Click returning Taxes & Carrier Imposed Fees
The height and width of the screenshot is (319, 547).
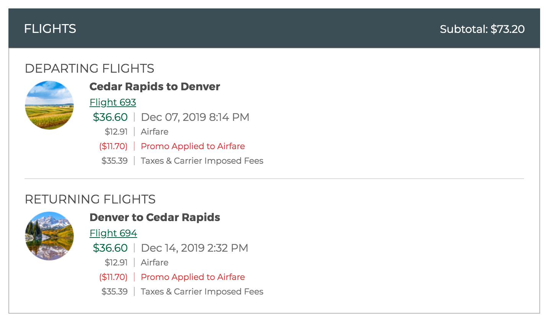coord(202,291)
